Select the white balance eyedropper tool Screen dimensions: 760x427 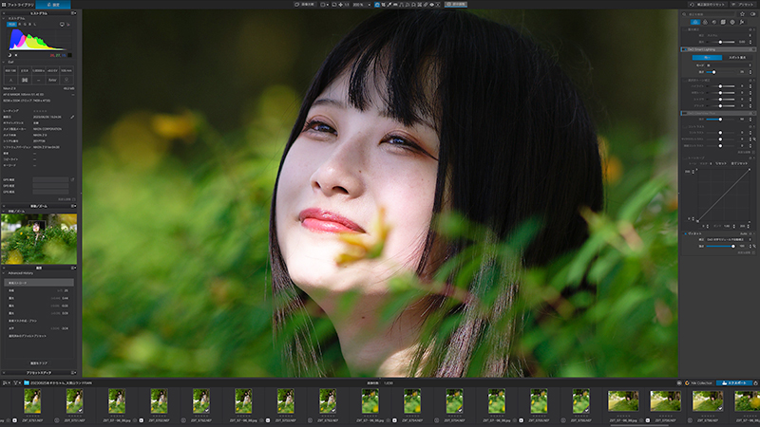[389, 5]
